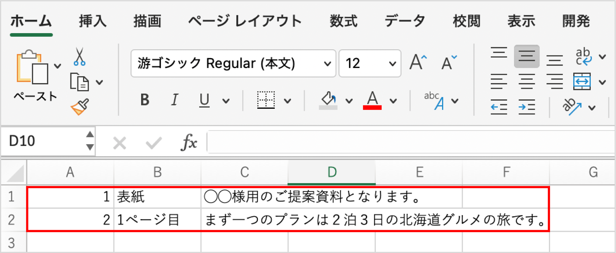This screenshot has width=616, height=253.
Task: Select column A header
Action: pyautogui.click(x=70, y=172)
